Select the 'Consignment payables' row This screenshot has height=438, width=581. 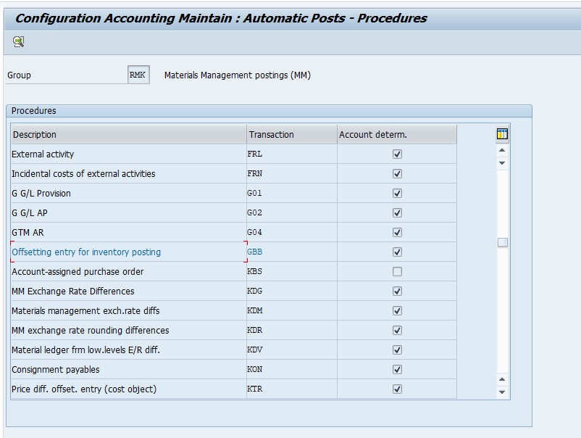pos(128,370)
